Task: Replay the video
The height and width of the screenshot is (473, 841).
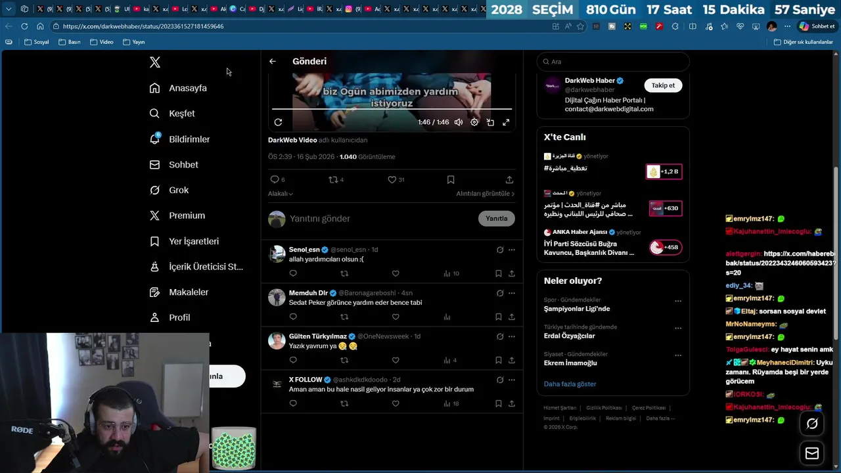Action: pyautogui.click(x=278, y=122)
